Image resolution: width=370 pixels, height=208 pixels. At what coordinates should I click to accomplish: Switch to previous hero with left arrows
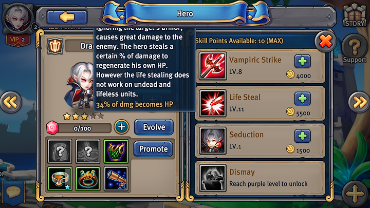pyautogui.click(x=10, y=102)
